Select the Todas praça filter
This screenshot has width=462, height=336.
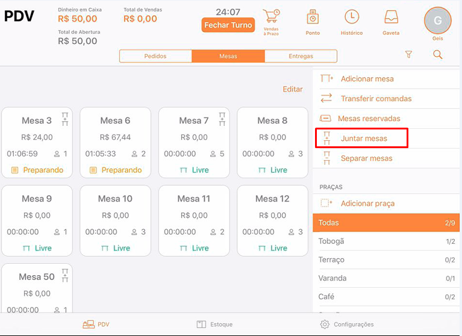click(386, 223)
